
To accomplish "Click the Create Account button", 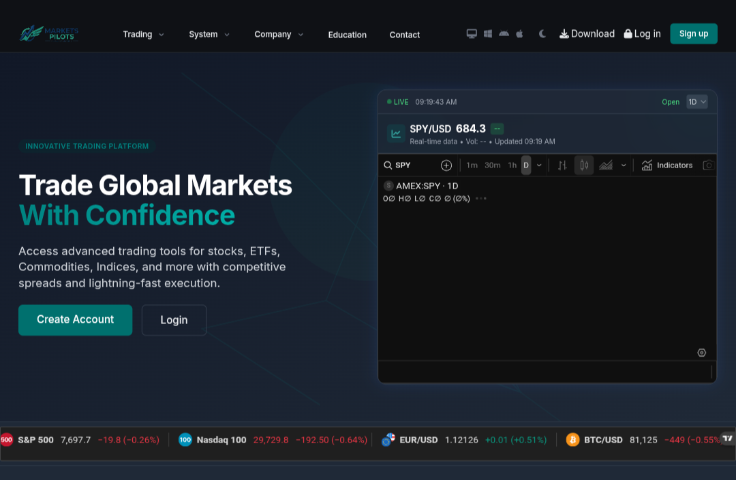I will pos(75,320).
